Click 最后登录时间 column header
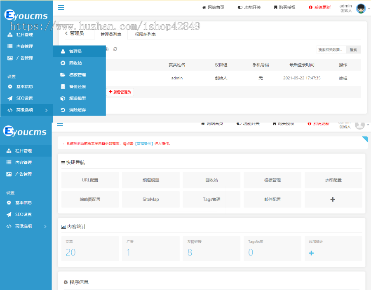The image size is (371, 290). (302, 65)
